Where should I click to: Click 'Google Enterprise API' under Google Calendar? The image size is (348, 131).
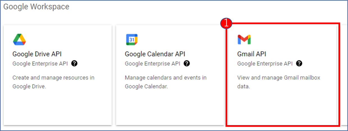153,64
